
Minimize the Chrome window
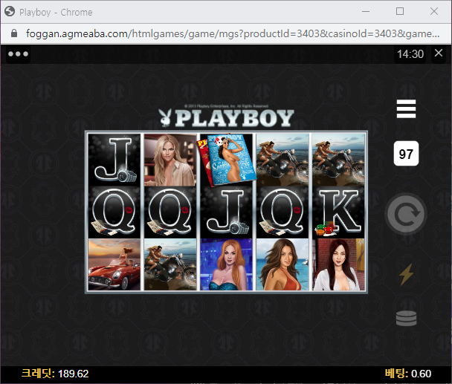tap(366, 12)
